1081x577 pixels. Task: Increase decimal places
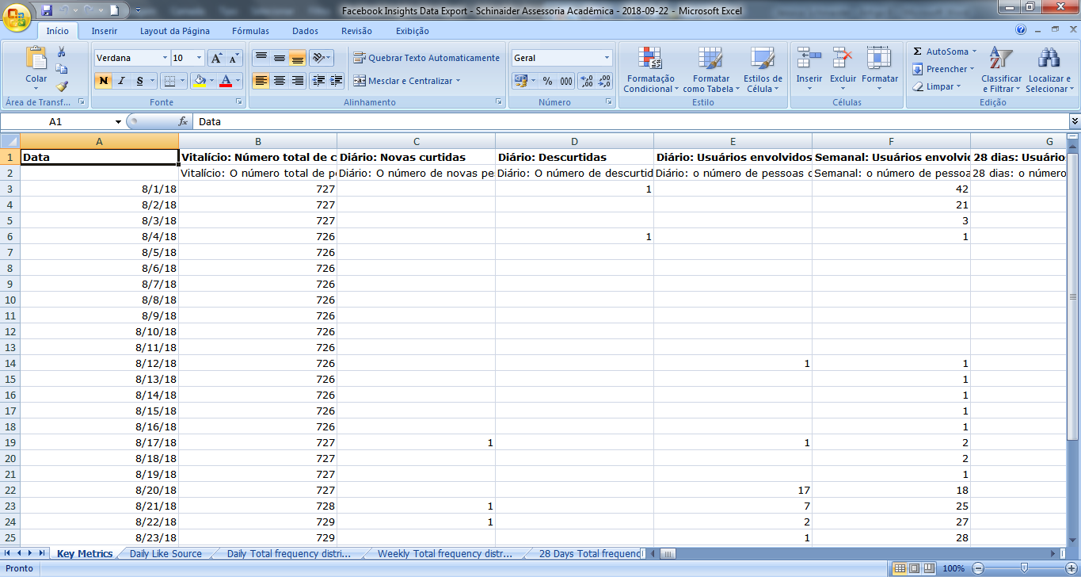[x=587, y=81]
